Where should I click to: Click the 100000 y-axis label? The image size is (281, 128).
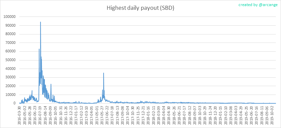point(10,17)
